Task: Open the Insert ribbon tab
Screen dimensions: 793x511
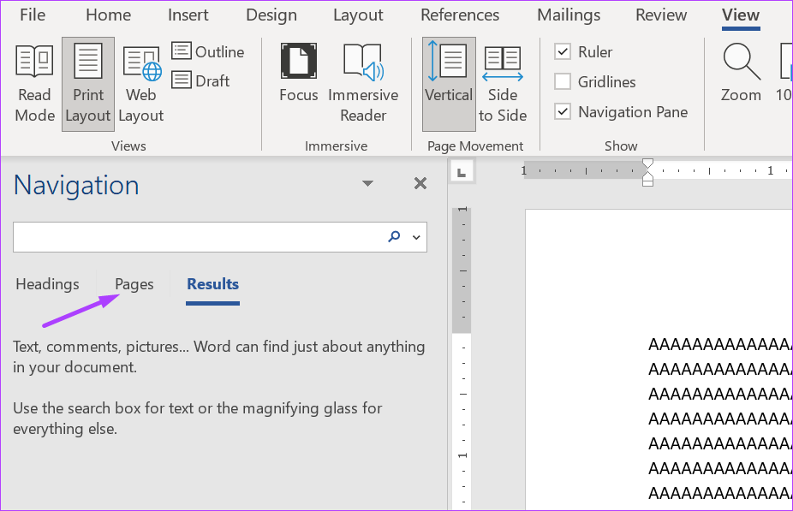Action: click(188, 15)
